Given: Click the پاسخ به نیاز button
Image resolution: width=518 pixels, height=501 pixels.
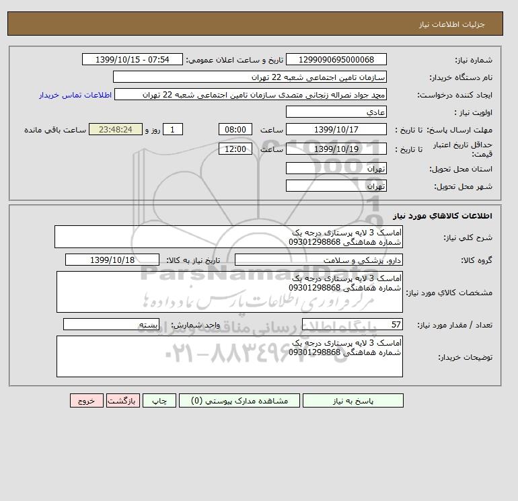Looking at the screenshot, I should [x=353, y=401].
